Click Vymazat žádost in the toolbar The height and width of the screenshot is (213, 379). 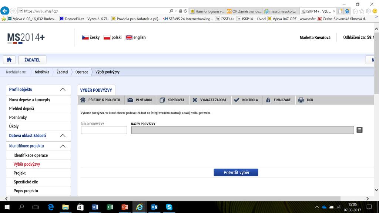pyautogui.click(x=209, y=100)
